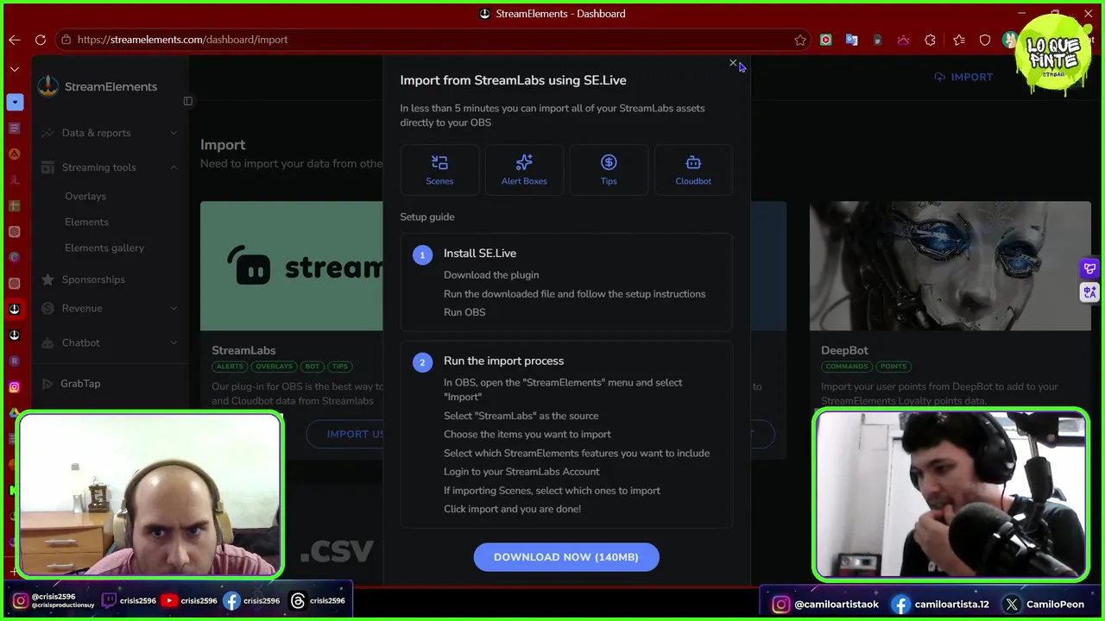The width and height of the screenshot is (1105, 621).
Task: Reload the page with refresh icon
Action: click(41, 40)
